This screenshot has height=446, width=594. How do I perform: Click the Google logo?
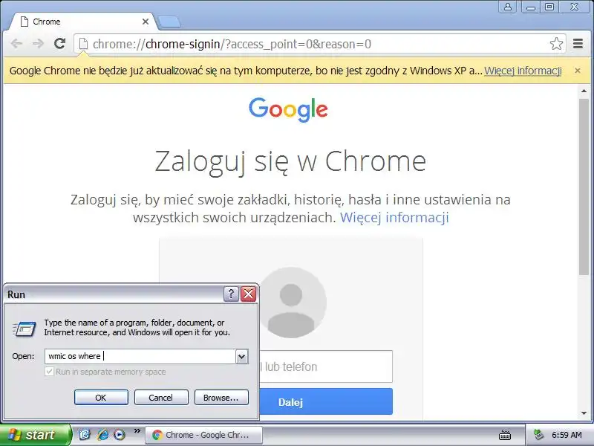pos(288,109)
